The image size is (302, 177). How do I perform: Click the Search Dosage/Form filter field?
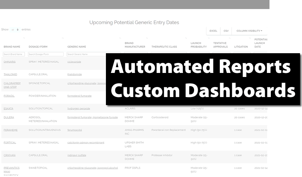tap(46, 54)
